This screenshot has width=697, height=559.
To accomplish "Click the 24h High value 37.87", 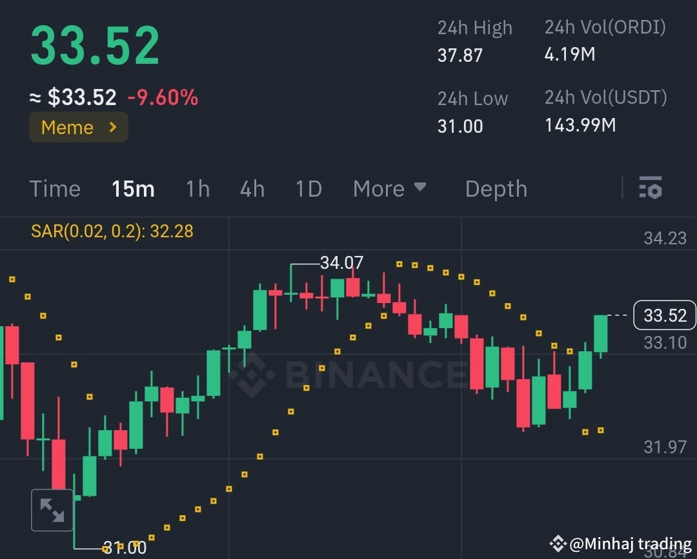I will point(459,55).
